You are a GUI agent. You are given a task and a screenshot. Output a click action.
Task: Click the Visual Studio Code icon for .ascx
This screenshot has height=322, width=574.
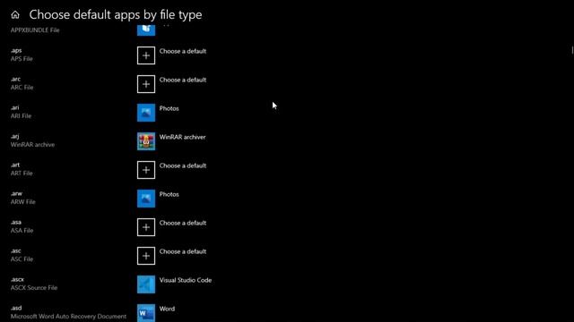pos(146,284)
